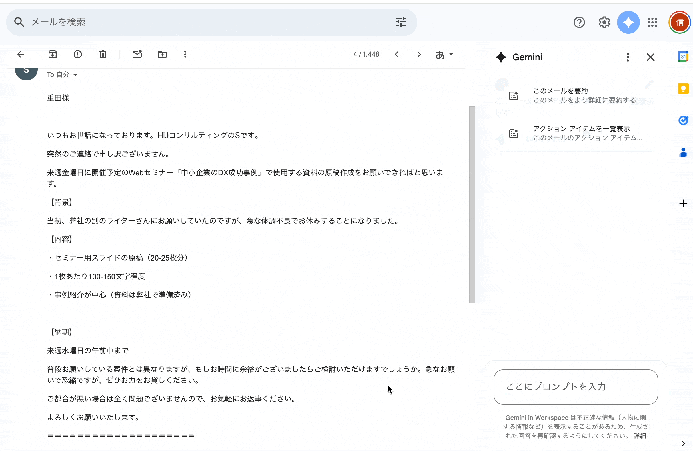Report this email as spam
693x451 pixels.
pyautogui.click(x=77, y=55)
